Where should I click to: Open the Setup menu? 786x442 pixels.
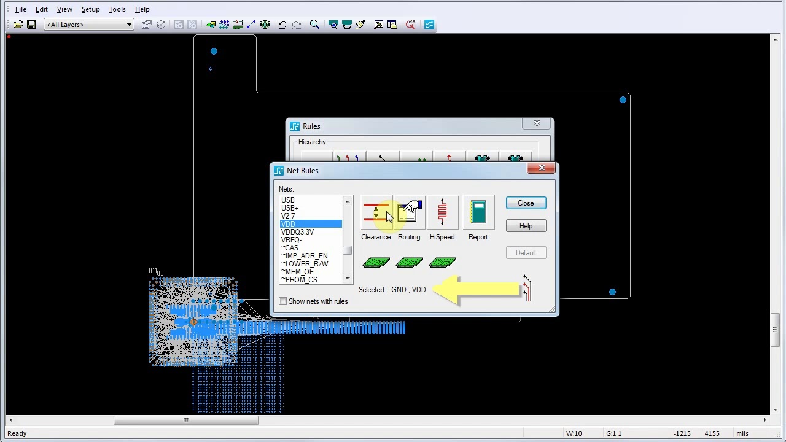click(90, 9)
